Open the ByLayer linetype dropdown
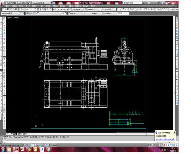Screen dimensions: 191x154 coord(93,13)
